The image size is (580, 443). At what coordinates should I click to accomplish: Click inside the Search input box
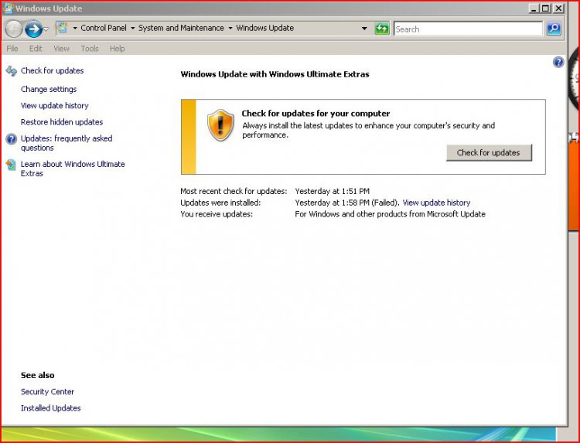468,29
